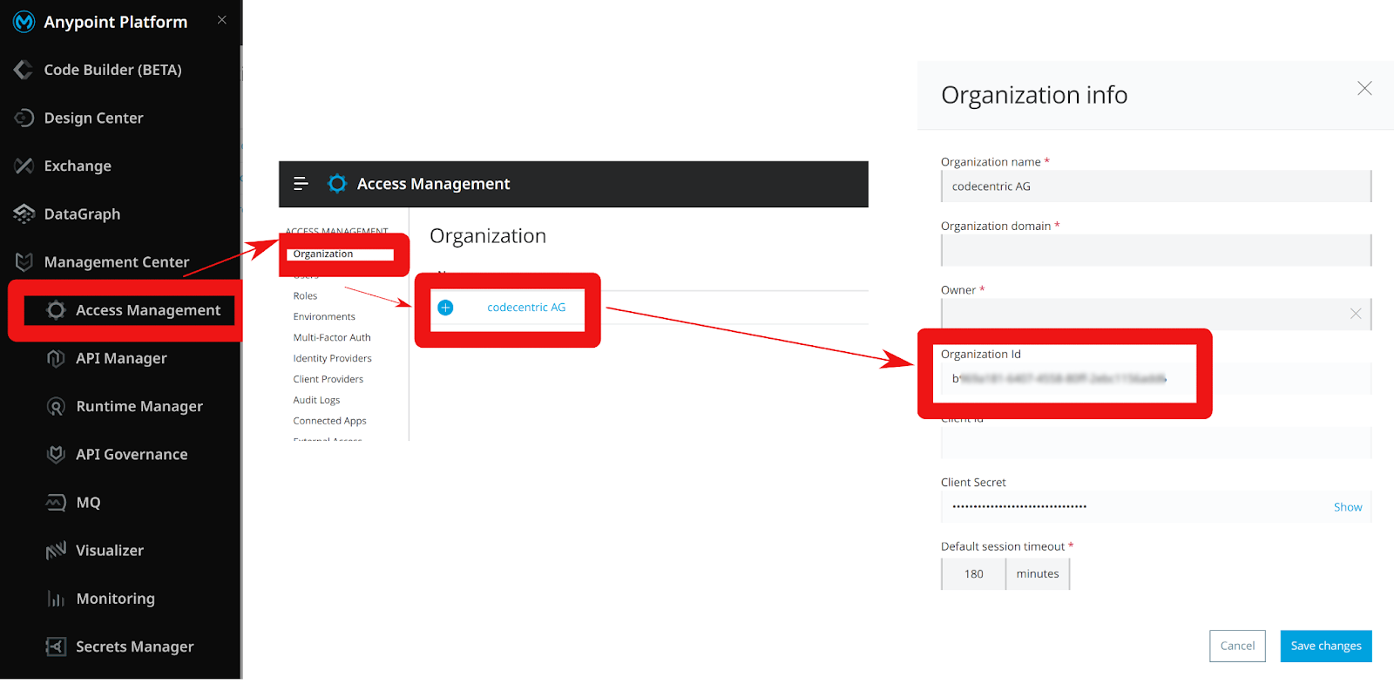Click the Monitoring bar chart icon

[56, 599]
